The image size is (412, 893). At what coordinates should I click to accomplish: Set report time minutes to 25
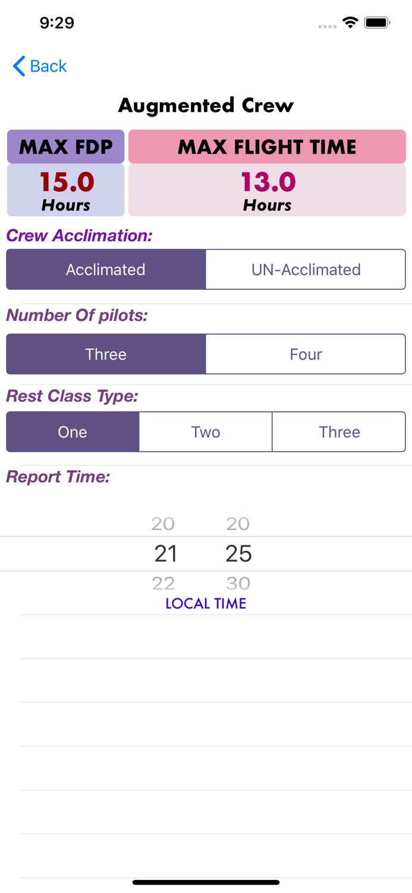238,554
